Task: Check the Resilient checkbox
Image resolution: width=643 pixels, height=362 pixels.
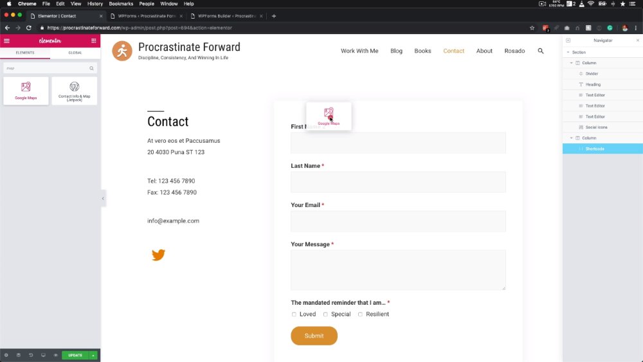Action: click(x=360, y=314)
